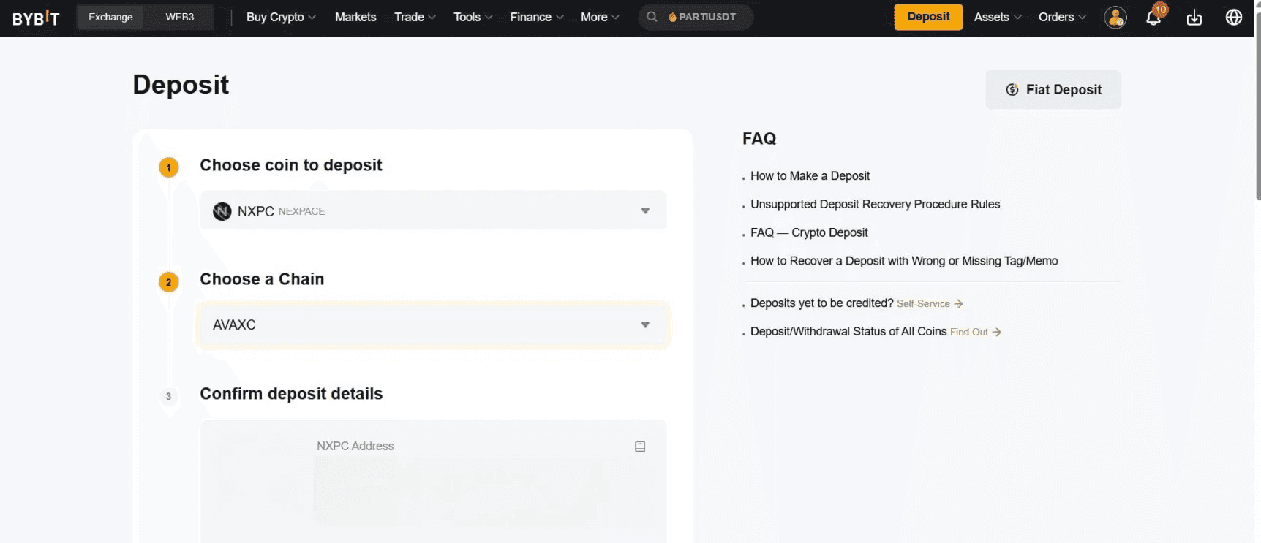The height and width of the screenshot is (543, 1261).
Task: Click the search magnifier icon
Action: tap(652, 17)
